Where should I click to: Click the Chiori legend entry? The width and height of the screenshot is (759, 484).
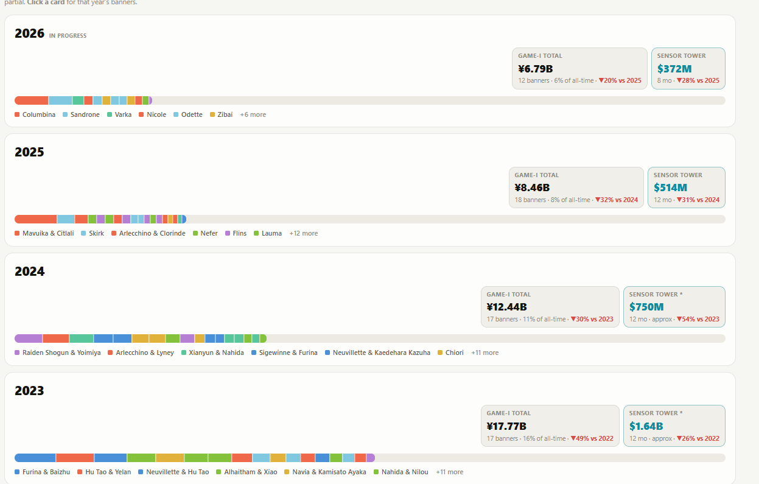tap(450, 352)
